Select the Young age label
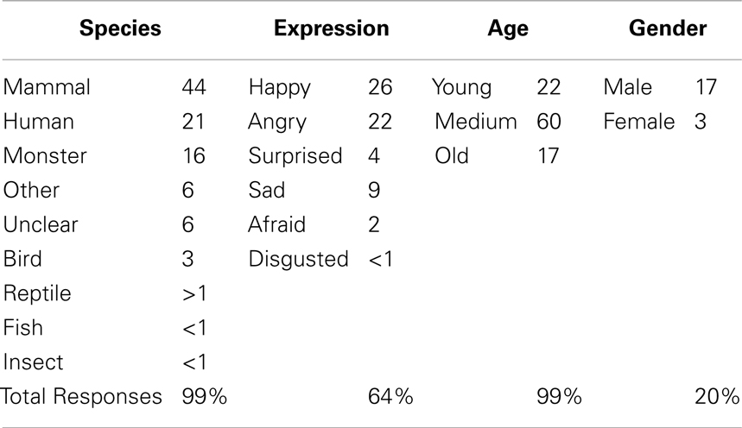This screenshot has height=428, width=742. point(461,88)
